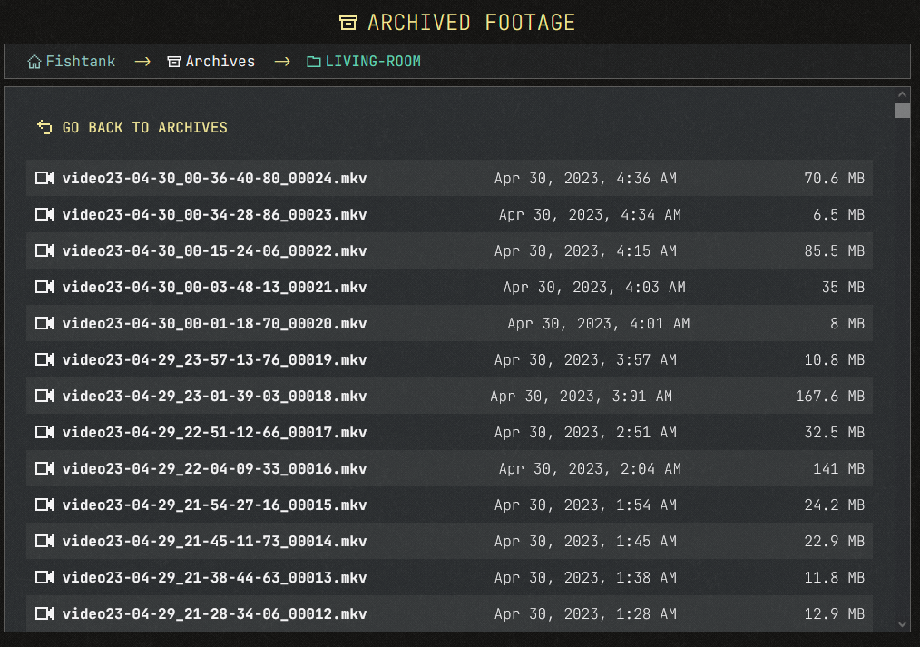920x647 pixels.
Task: Click the video icon for file 00024.mkv
Action: [44, 178]
